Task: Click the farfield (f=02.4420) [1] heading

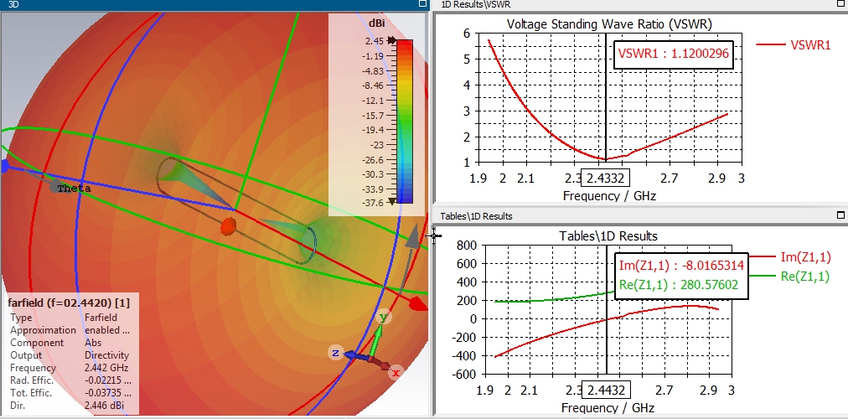Action: click(x=69, y=303)
